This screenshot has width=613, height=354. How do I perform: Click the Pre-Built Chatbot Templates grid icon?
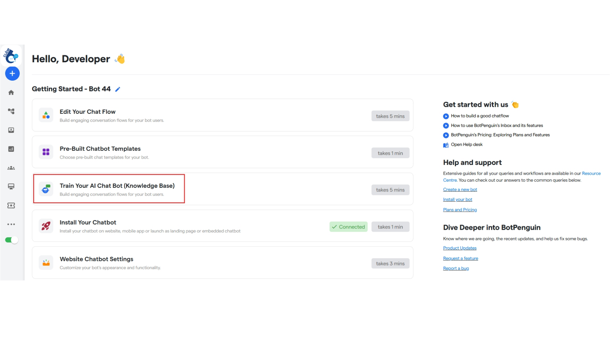(46, 152)
